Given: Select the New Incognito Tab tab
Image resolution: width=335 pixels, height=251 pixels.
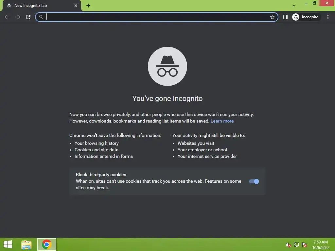Looking at the screenshot, I should pos(42,6).
